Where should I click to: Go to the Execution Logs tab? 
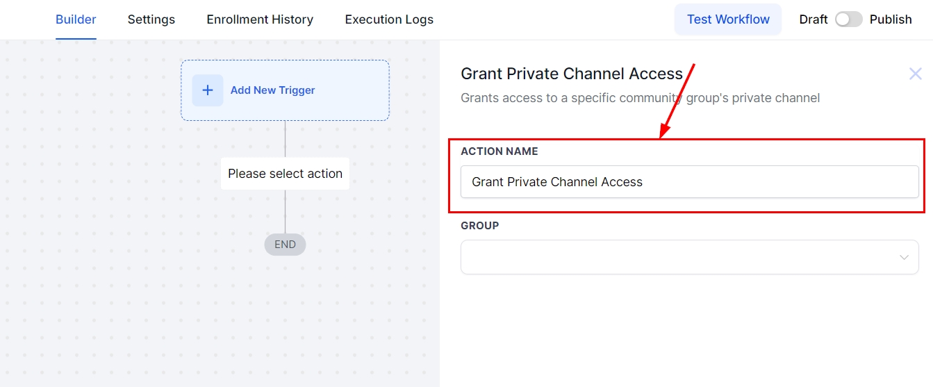coord(389,19)
